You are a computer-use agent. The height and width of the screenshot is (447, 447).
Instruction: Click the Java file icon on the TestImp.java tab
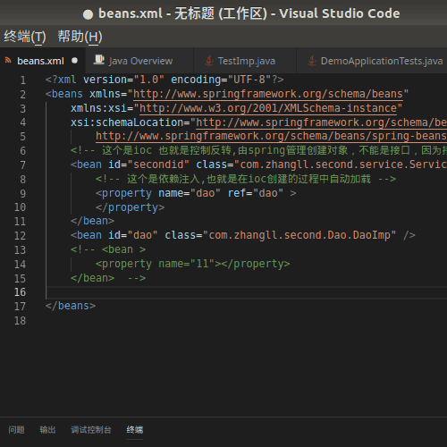209,61
